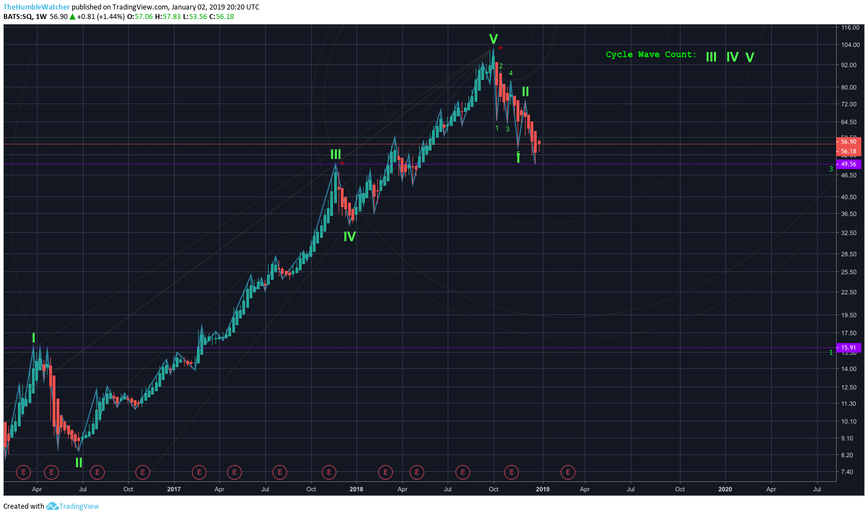868x516 pixels.
Task: Click the TradingView cloud logo icon
Action: [x=52, y=506]
